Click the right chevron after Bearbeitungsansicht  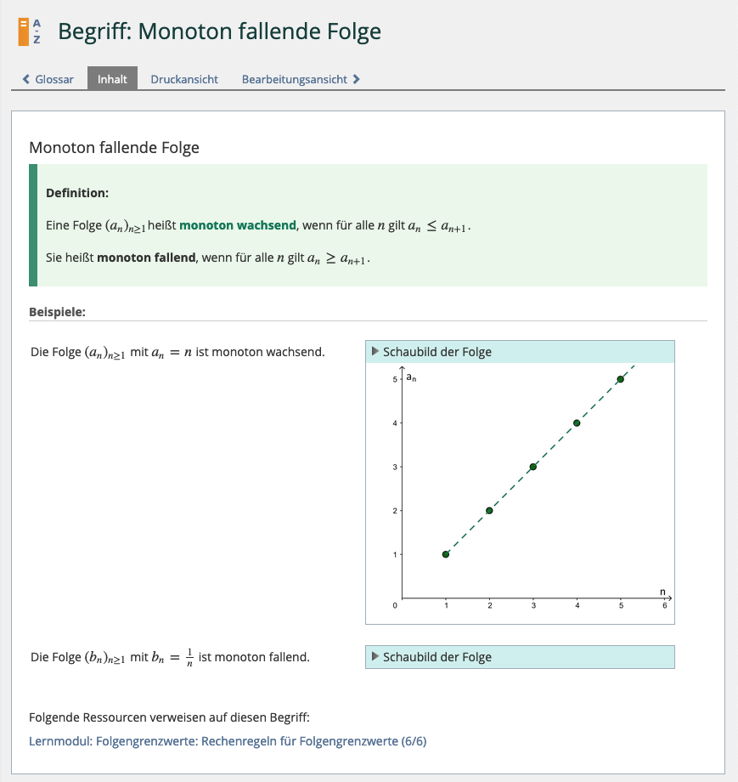[x=357, y=80]
